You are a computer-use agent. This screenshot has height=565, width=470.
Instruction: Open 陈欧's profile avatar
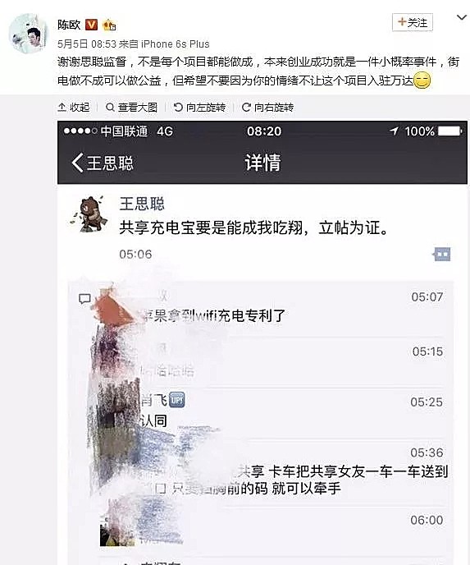[x=29, y=34]
